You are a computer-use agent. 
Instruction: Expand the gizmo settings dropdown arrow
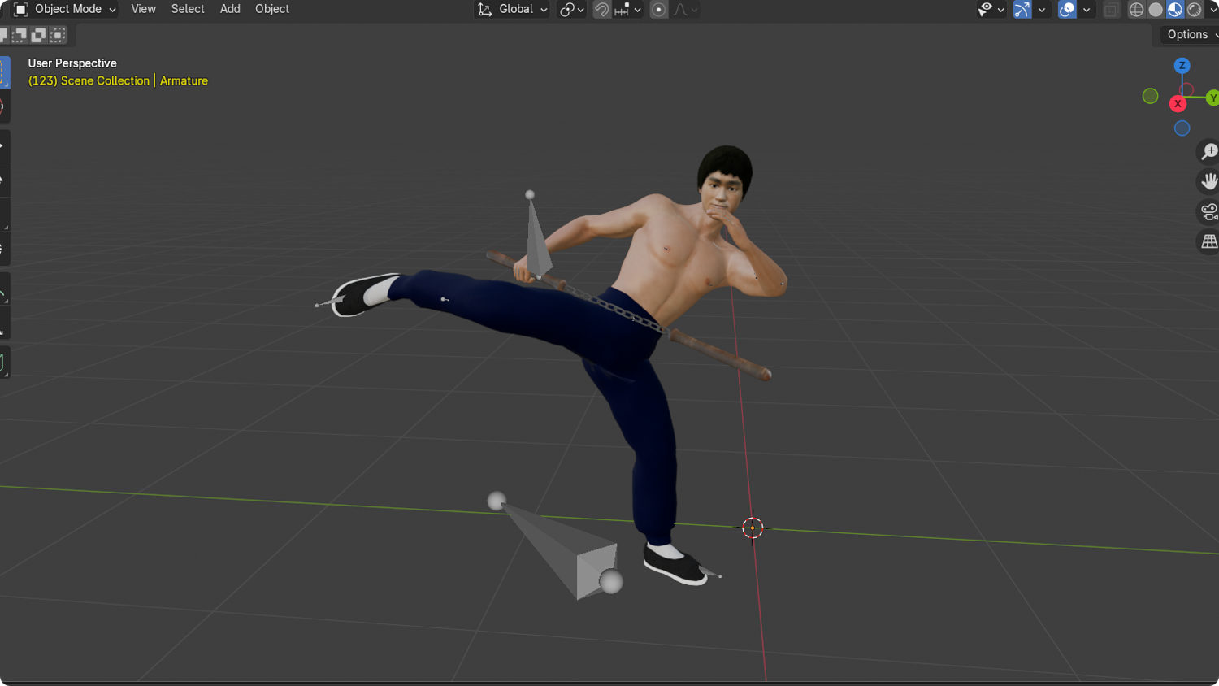coord(1041,10)
